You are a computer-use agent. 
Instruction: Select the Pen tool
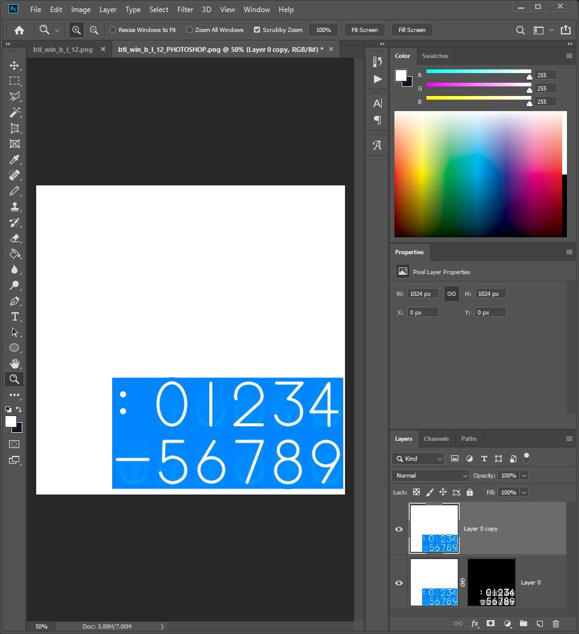[x=14, y=301]
